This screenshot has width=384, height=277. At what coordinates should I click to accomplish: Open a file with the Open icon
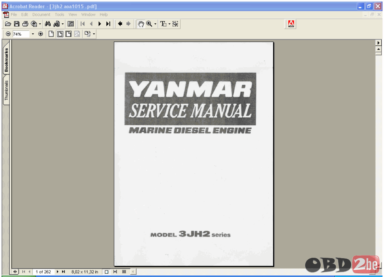point(8,24)
